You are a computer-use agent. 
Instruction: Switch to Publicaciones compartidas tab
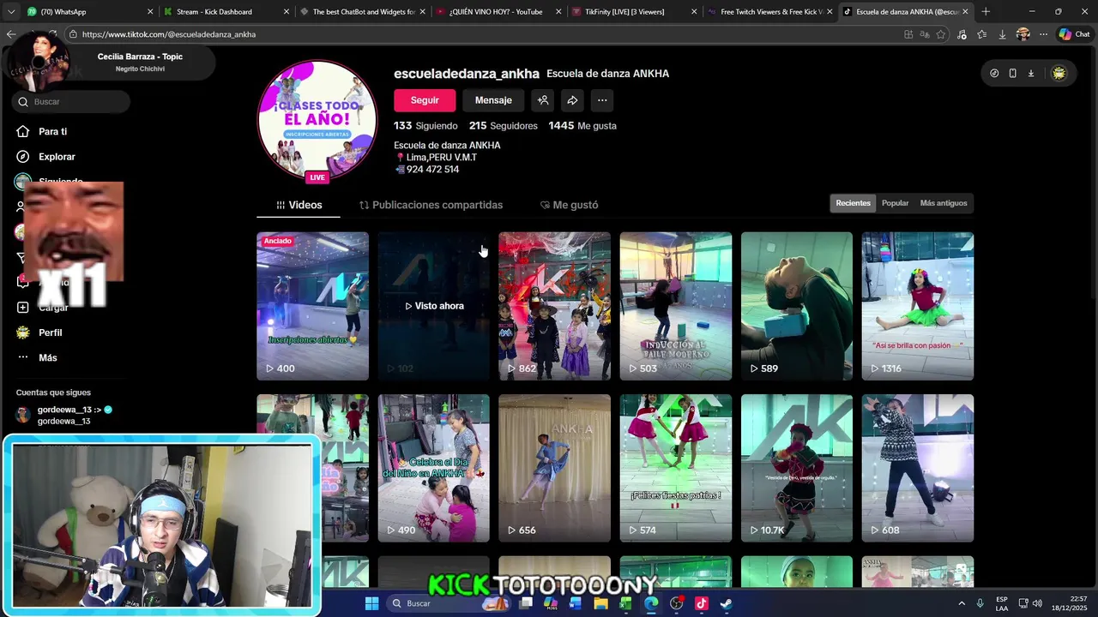(431, 205)
